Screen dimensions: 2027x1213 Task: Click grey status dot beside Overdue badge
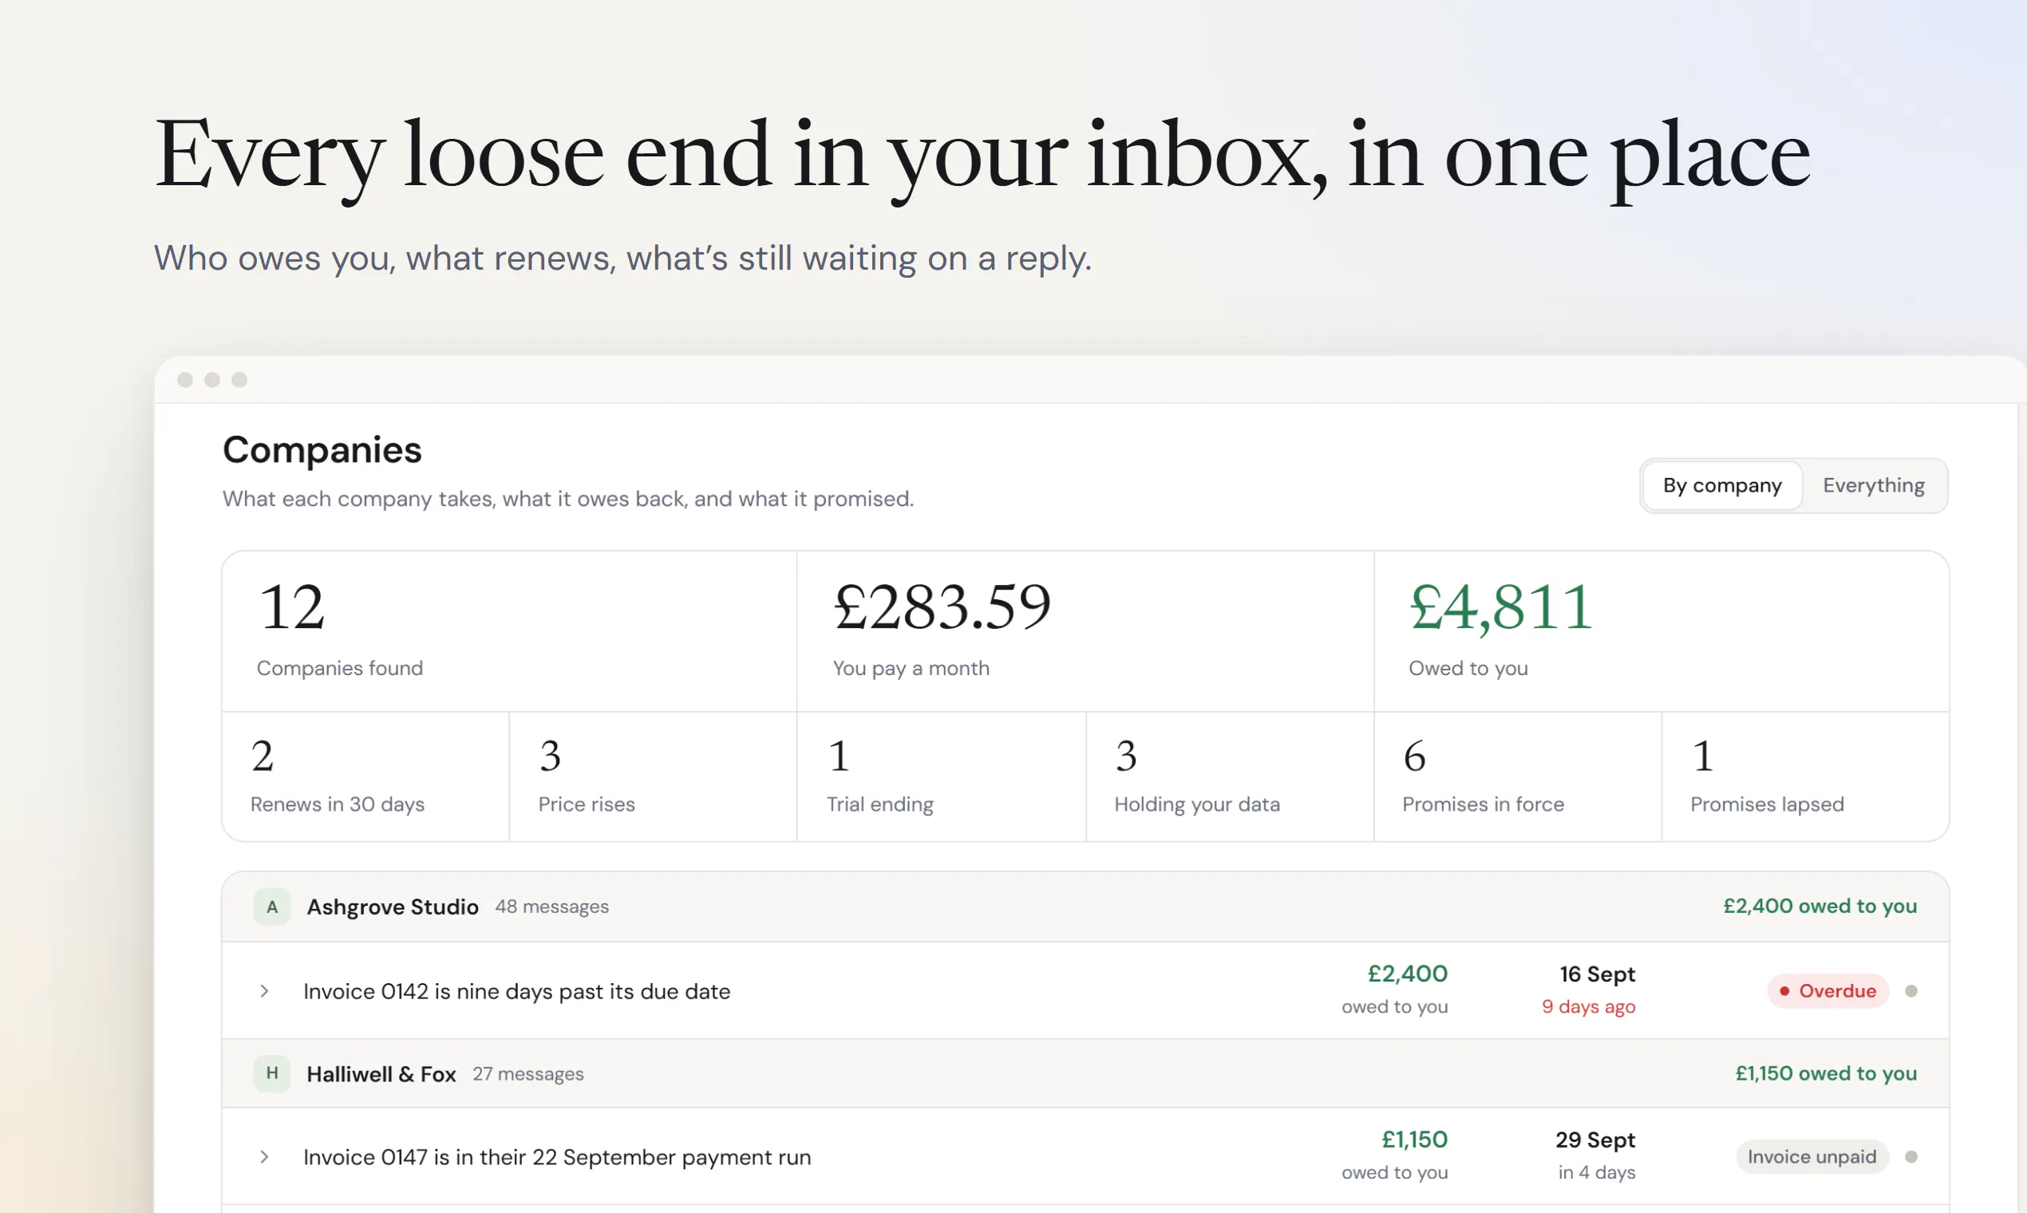[1911, 990]
